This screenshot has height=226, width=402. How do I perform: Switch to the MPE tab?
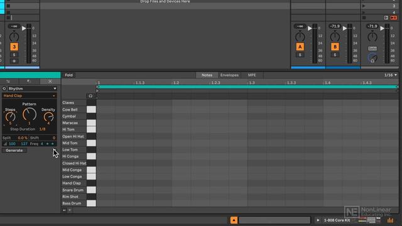pos(252,75)
